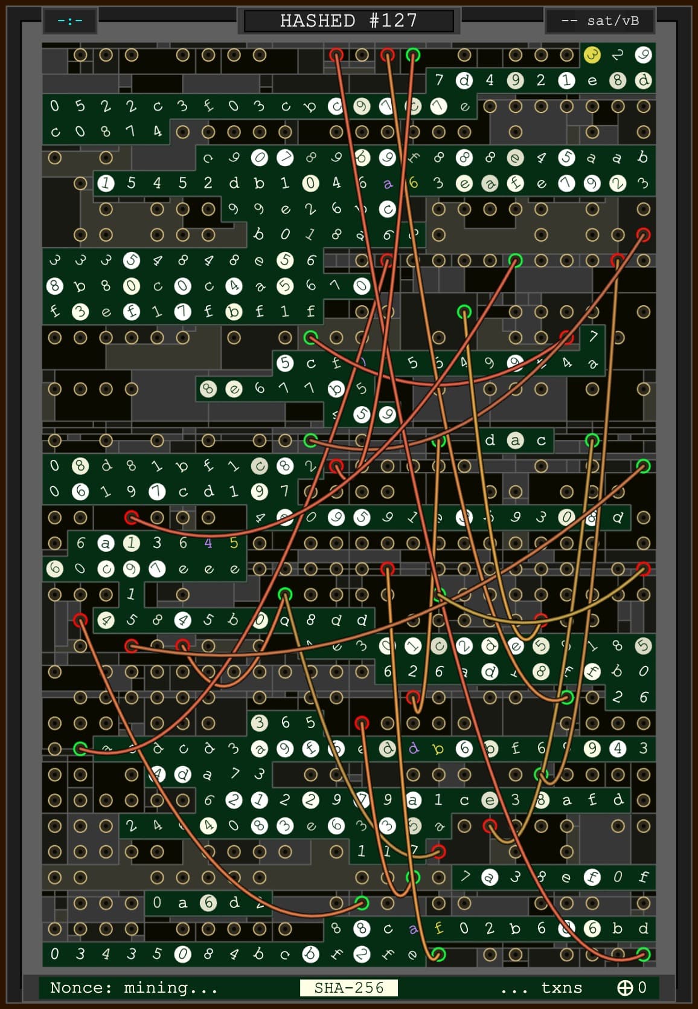Open the -:- timer display
Screen dimensions: 698x1009
[70, 21]
